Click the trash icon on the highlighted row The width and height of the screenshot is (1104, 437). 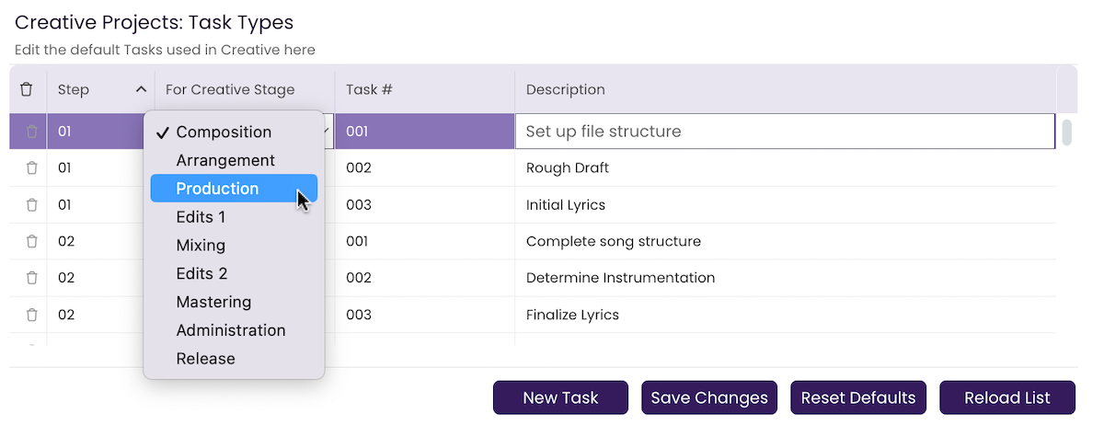click(32, 132)
